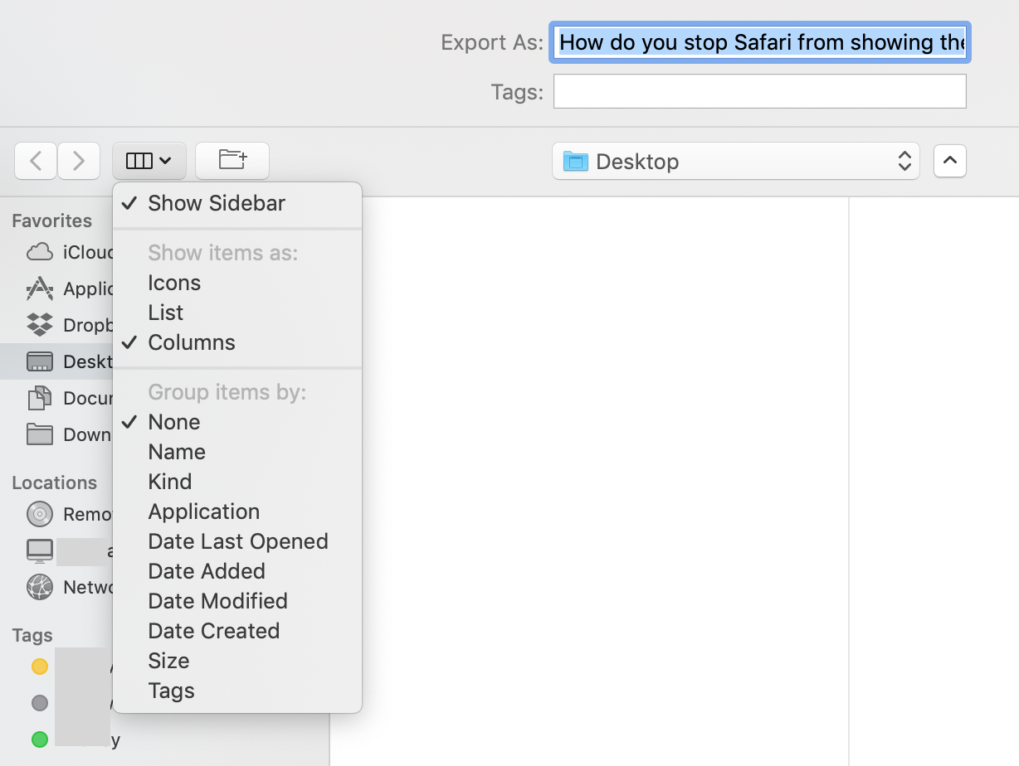Group items by Kind
The width and height of the screenshot is (1019, 766).
(x=237, y=482)
